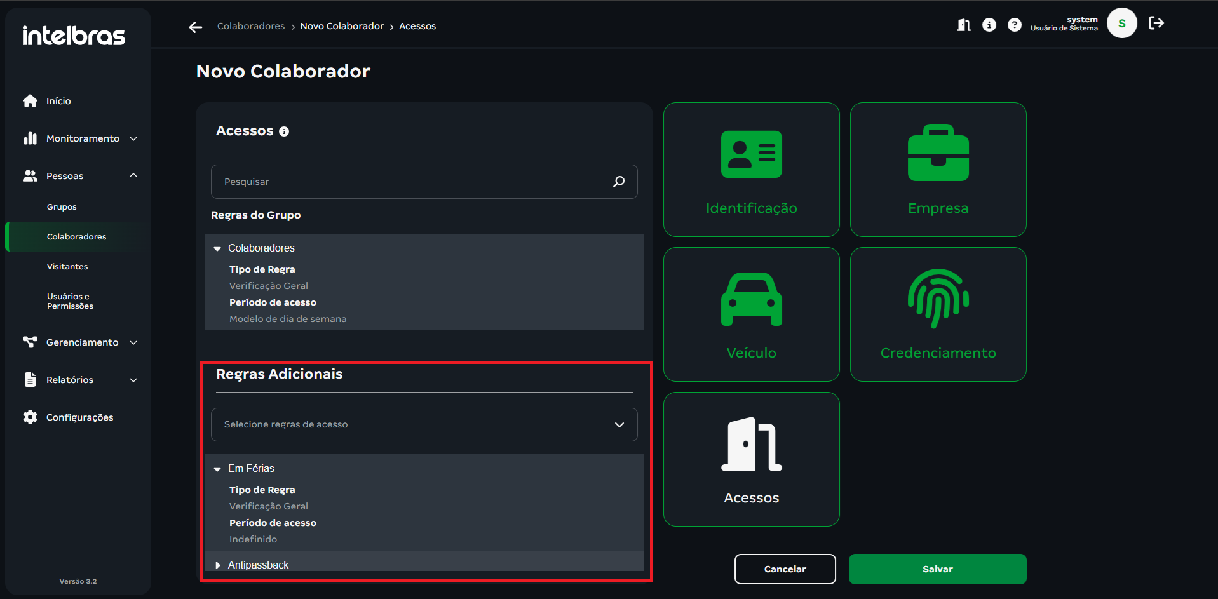Click the user avatar S
The width and height of the screenshot is (1218, 599).
click(1121, 24)
